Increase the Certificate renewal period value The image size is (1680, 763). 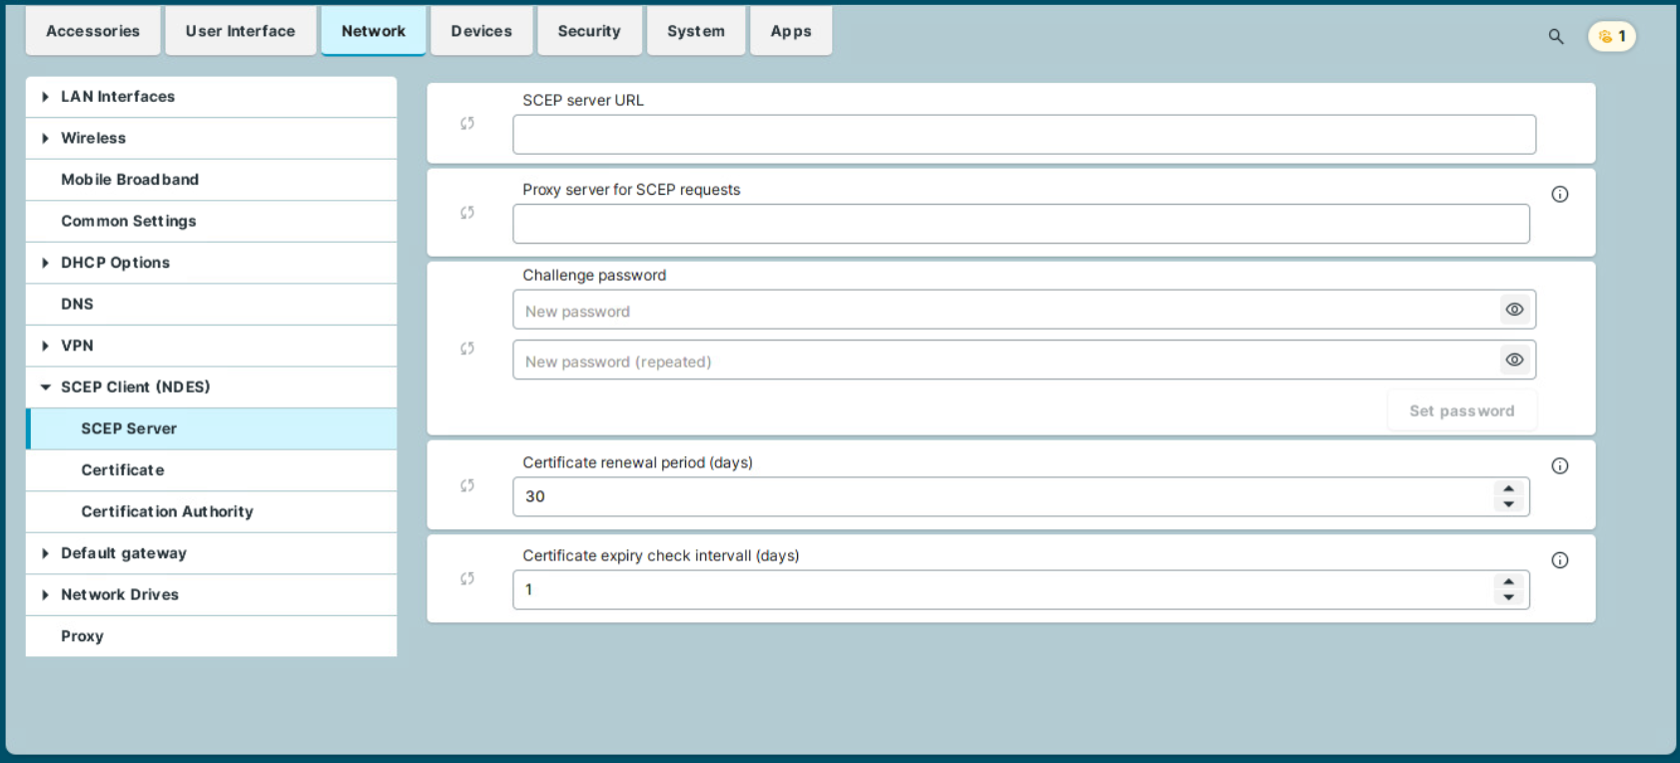coord(1508,489)
